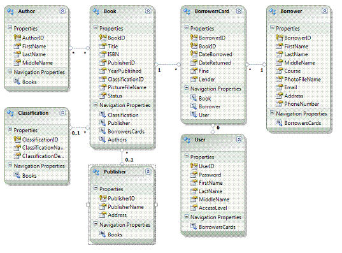Click the right resize handle of Publisher entity
Image resolution: width=342 pixels, height=253 pixels.
[156, 205]
